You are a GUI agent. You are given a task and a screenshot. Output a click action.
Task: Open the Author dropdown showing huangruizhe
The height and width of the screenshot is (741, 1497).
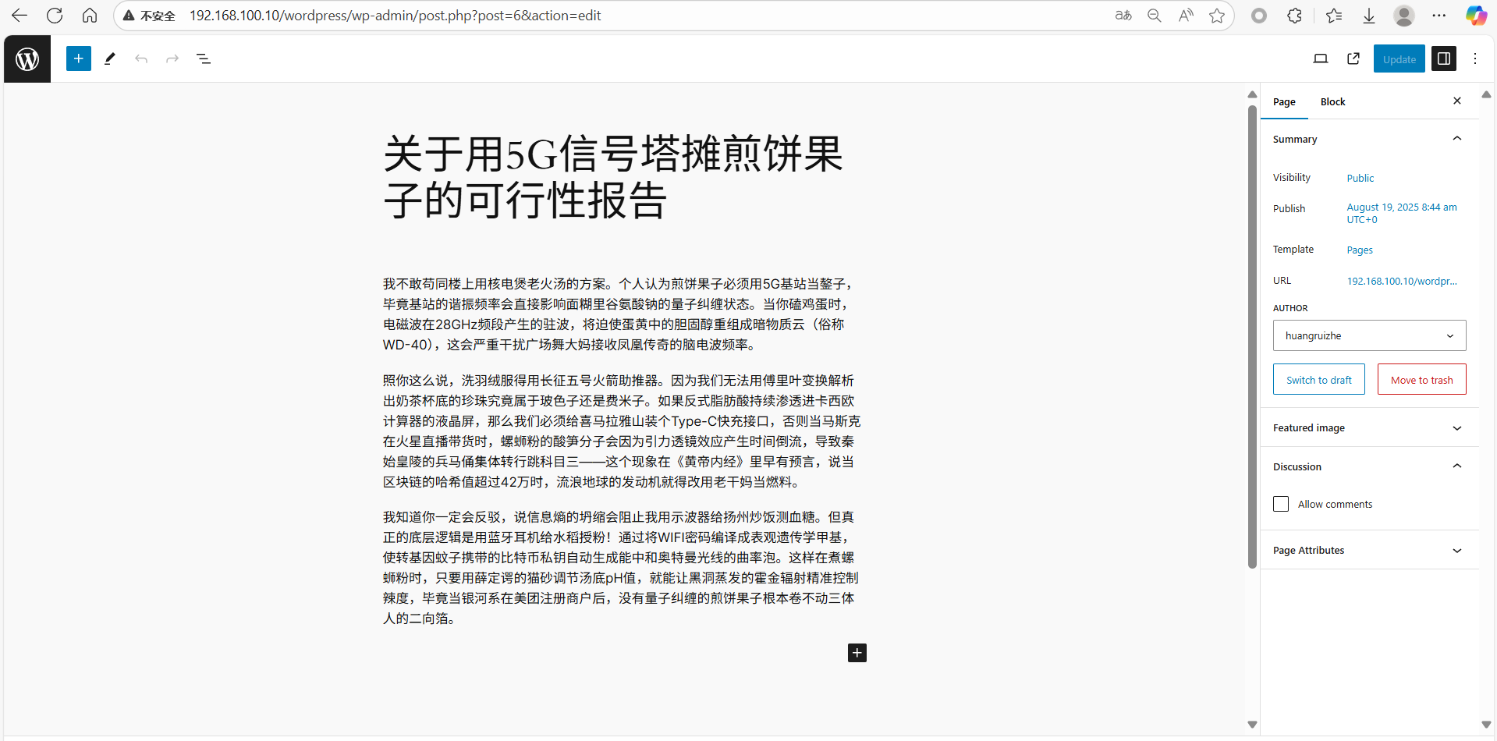[1369, 335]
